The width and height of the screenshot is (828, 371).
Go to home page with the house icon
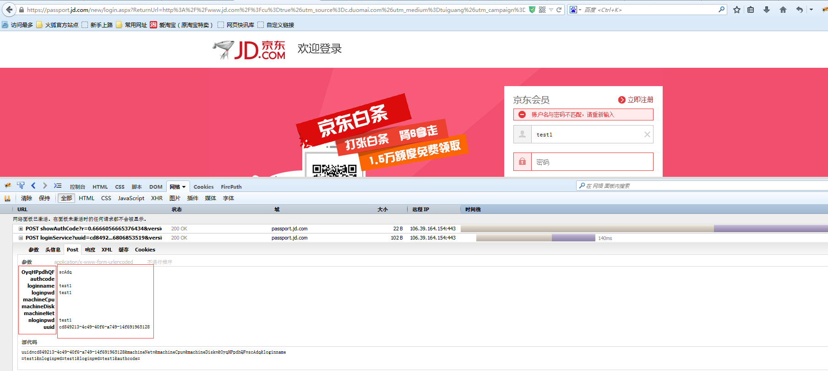point(783,10)
